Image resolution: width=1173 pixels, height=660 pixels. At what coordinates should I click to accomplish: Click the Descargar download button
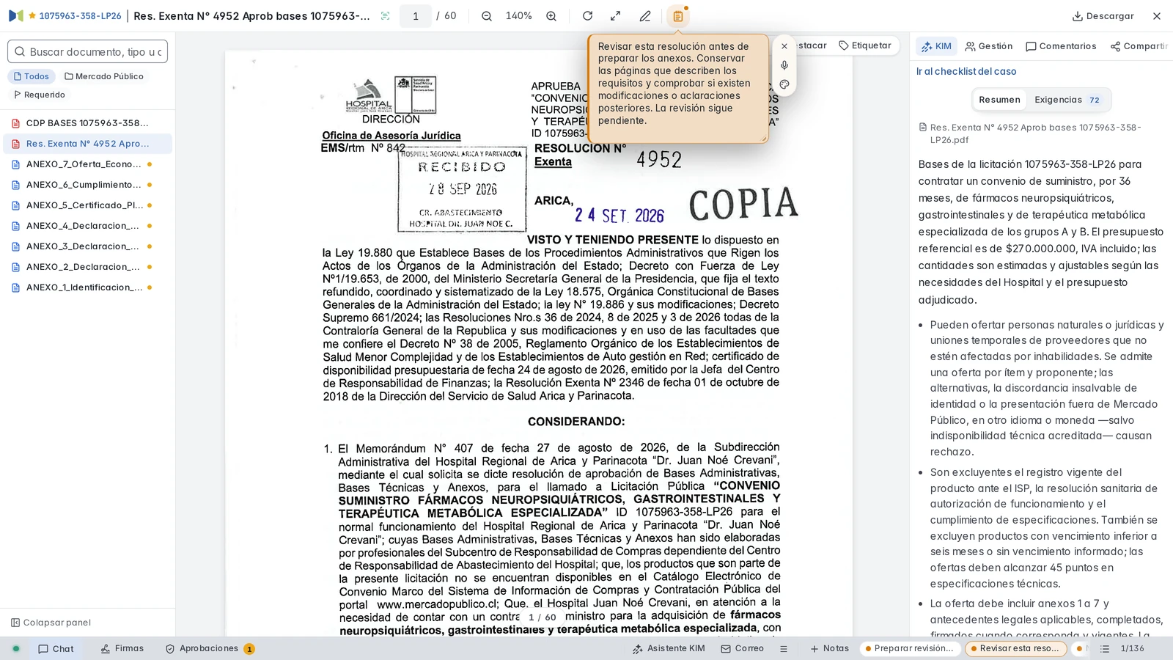[1103, 16]
